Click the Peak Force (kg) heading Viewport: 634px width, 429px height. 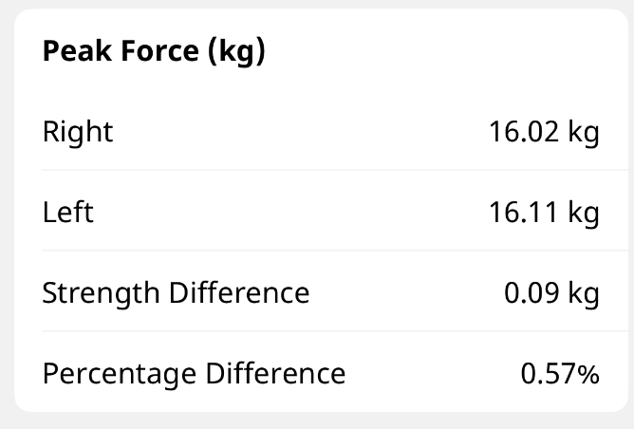(x=154, y=52)
